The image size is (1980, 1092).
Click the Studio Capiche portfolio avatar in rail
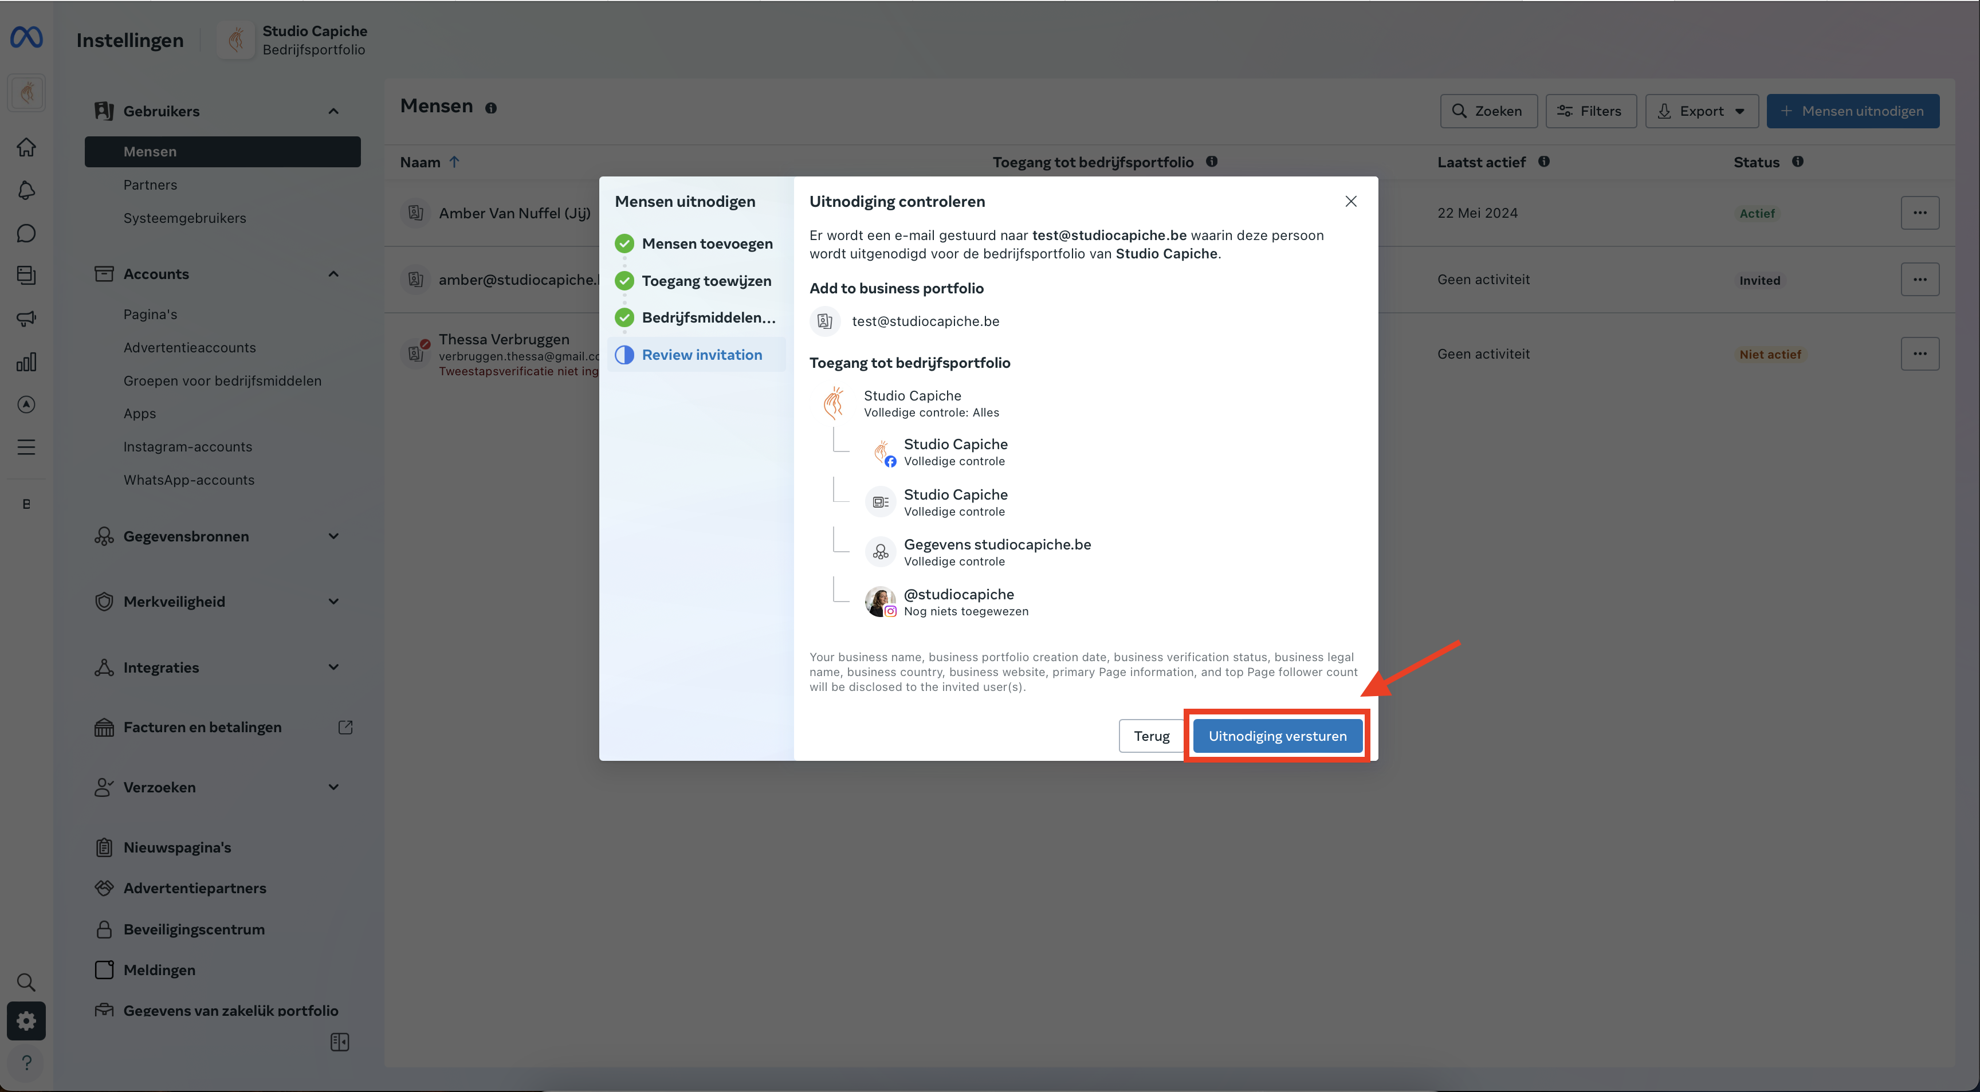(x=26, y=93)
